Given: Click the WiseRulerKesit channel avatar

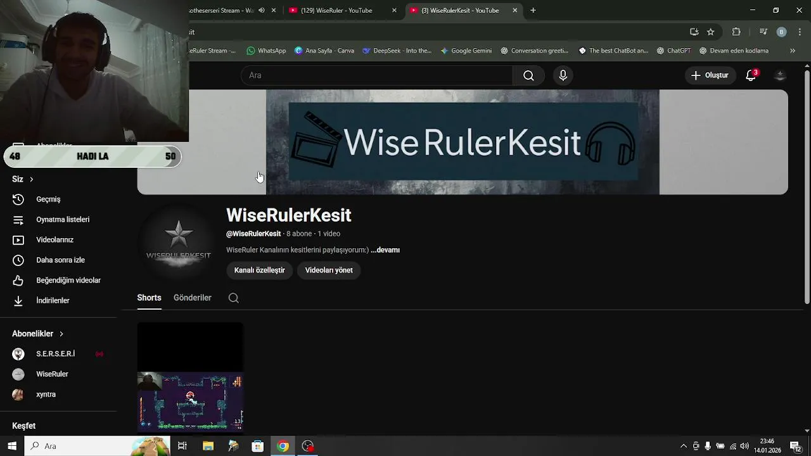Looking at the screenshot, I should point(179,243).
